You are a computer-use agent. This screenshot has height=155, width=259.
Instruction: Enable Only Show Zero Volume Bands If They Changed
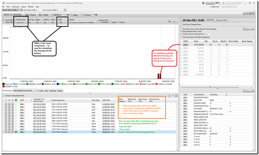(x=181, y=29)
